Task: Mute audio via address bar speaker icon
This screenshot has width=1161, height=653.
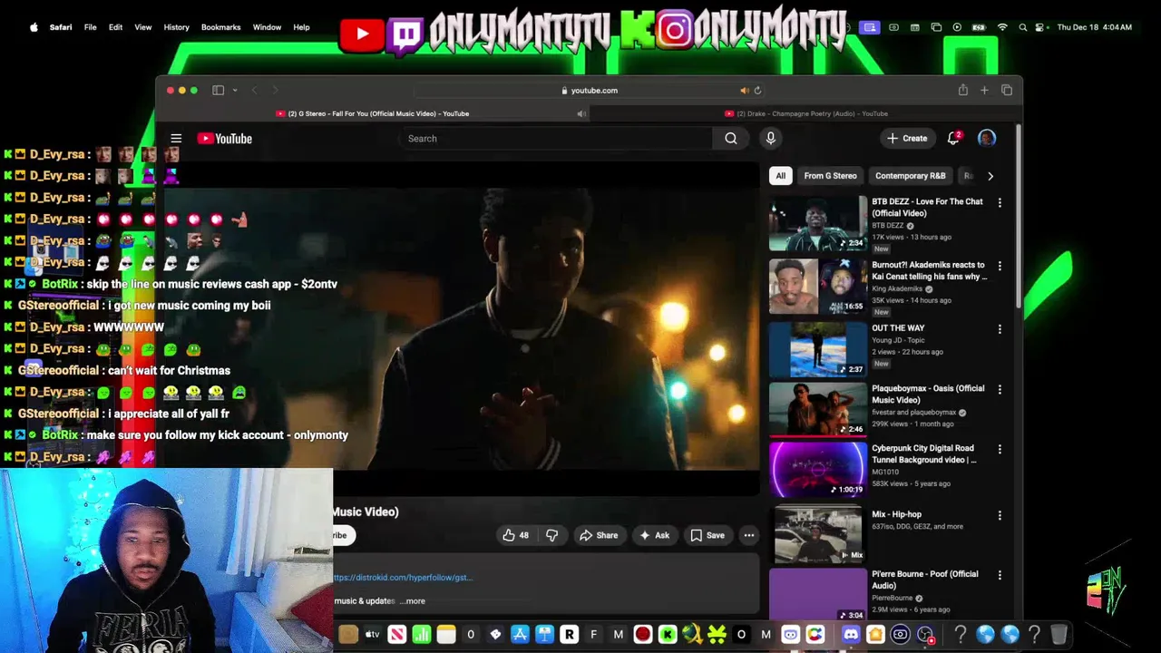Action: click(745, 90)
